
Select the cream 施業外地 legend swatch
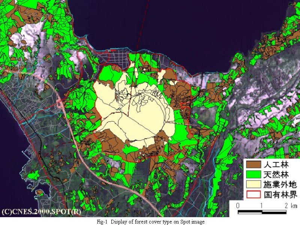(253, 184)
